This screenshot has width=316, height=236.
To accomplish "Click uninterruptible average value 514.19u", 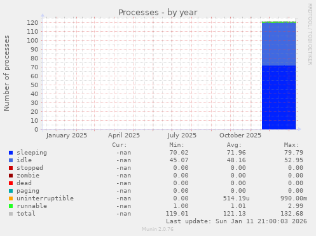I will point(237,198).
